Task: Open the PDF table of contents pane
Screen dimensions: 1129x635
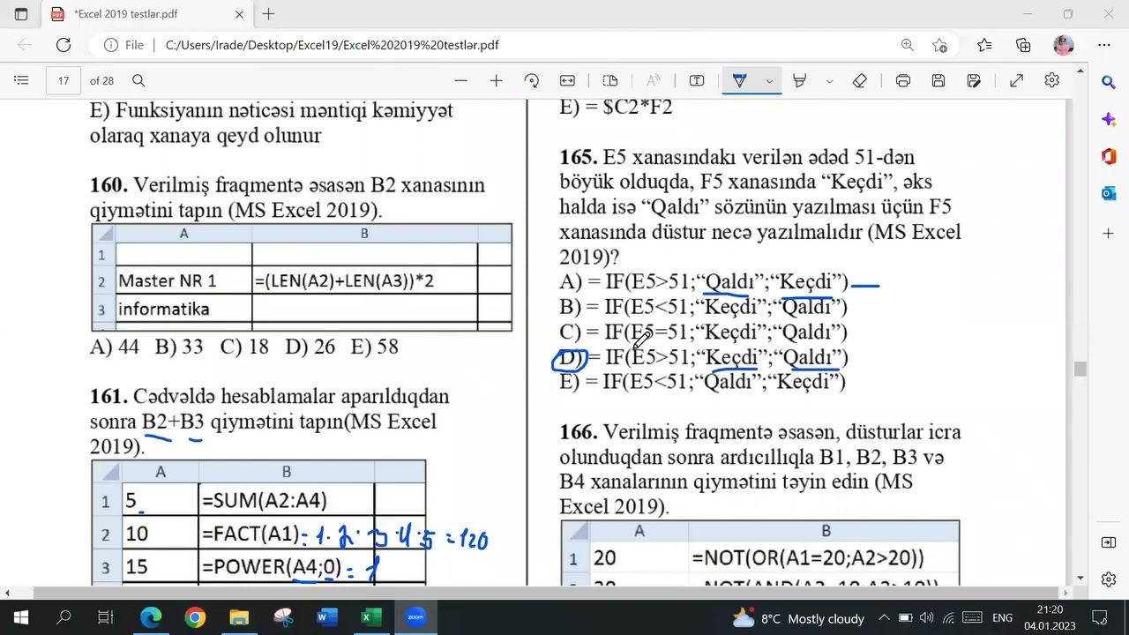Action: [x=21, y=80]
